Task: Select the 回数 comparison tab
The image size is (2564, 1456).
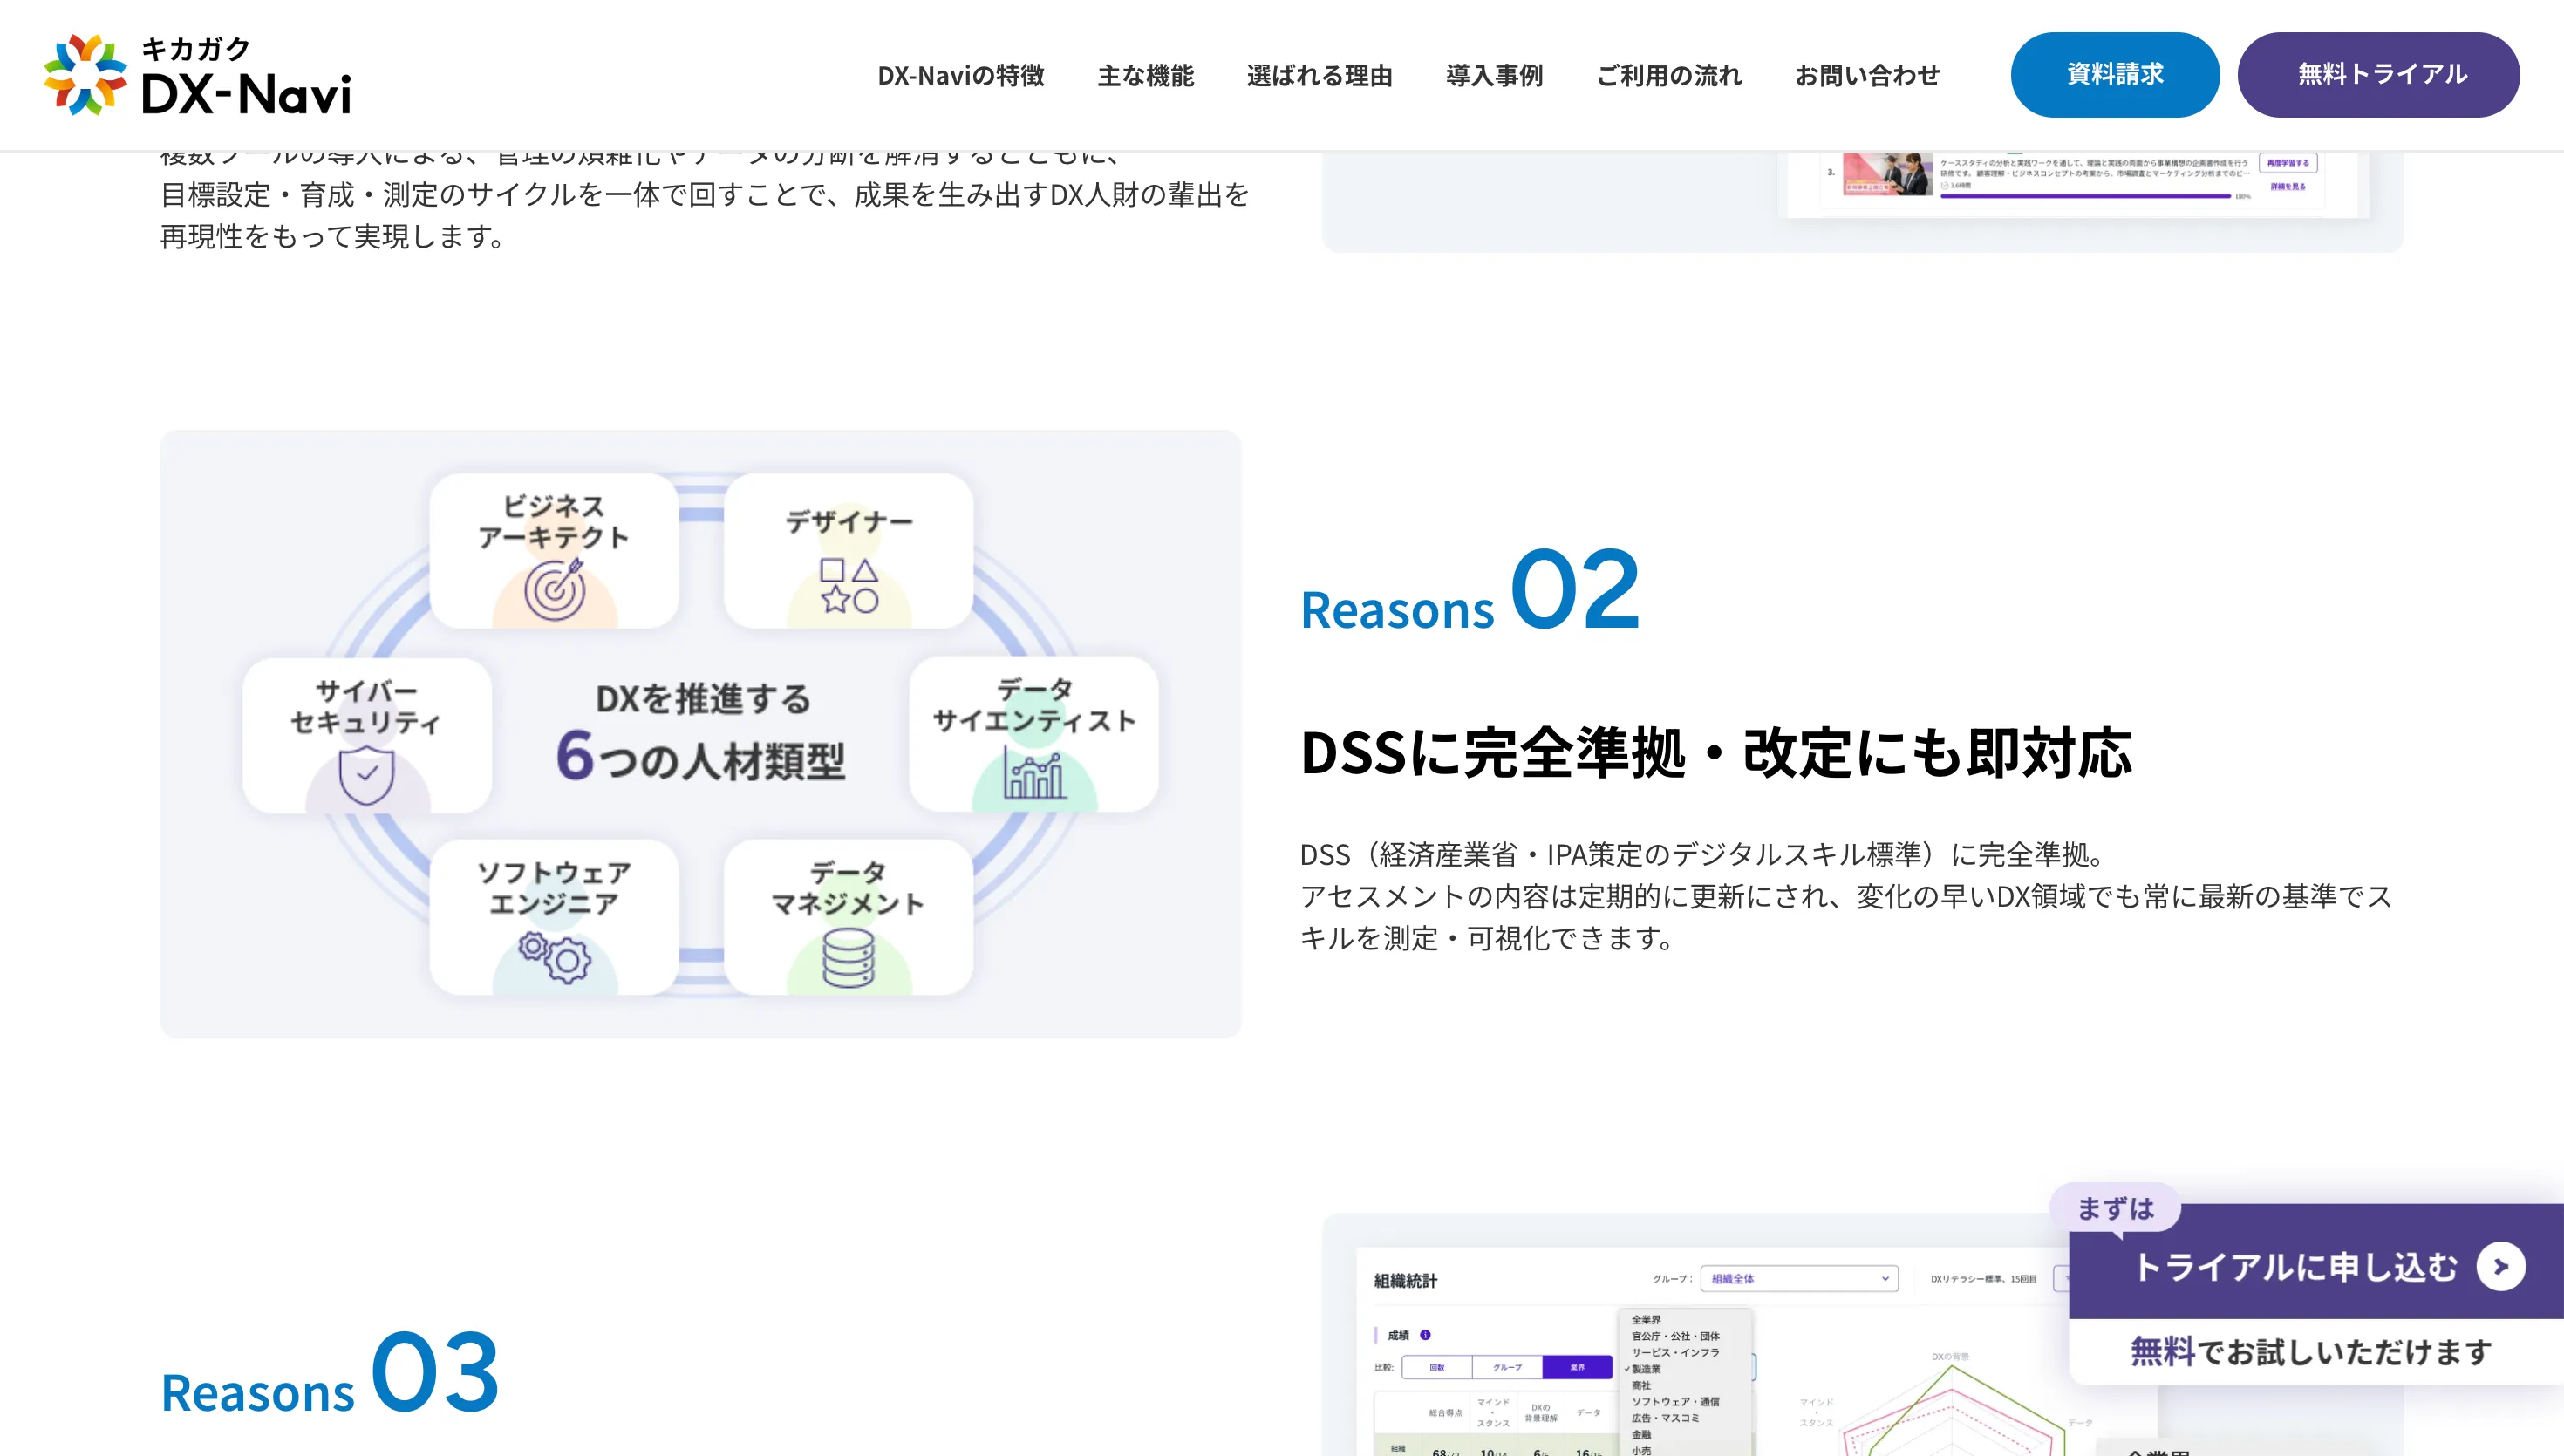Action: (1437, 1367)
